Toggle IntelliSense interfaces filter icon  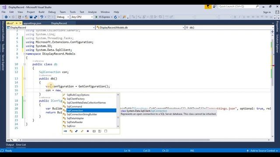click(x=65, y=131)
